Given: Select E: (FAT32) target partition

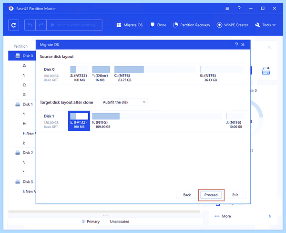Looking at the screenshot, I should [79, 121].
